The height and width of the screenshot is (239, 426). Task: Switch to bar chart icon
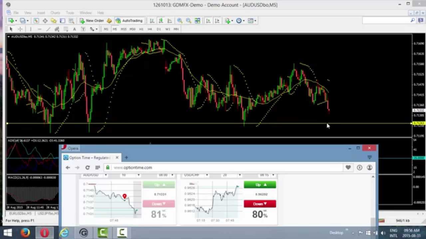152,21
